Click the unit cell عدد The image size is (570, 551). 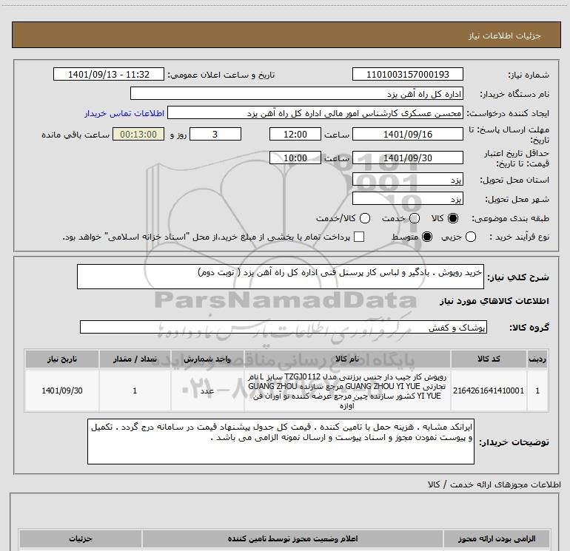(x=207, y=391)
